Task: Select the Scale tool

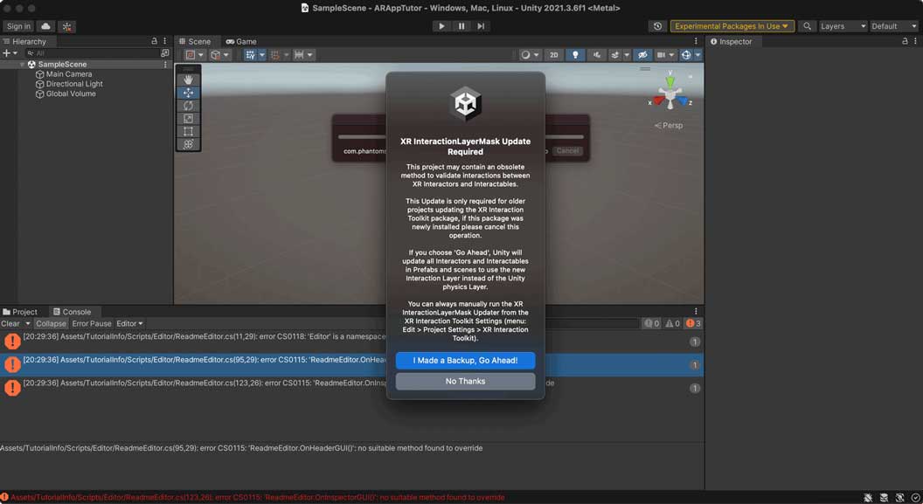Action: point(189,119)
